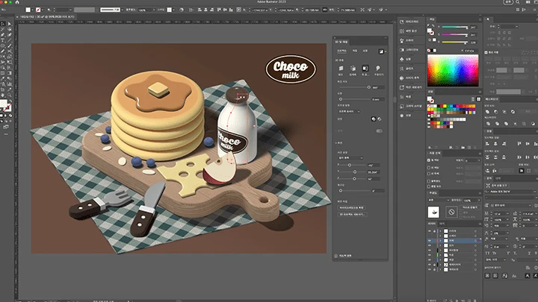Select the open document tab

pos(47,16)
